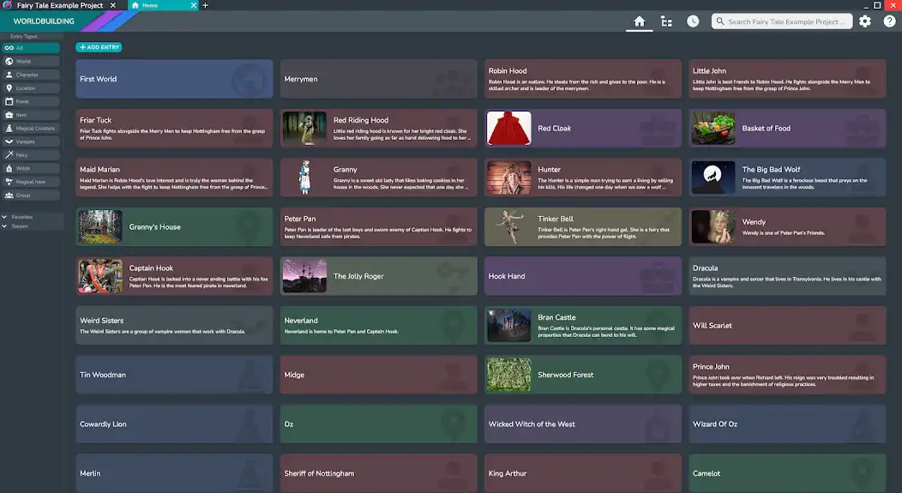Click the Captain Hook thumbnail image
902x493 pixels.
tap(100, 276)
